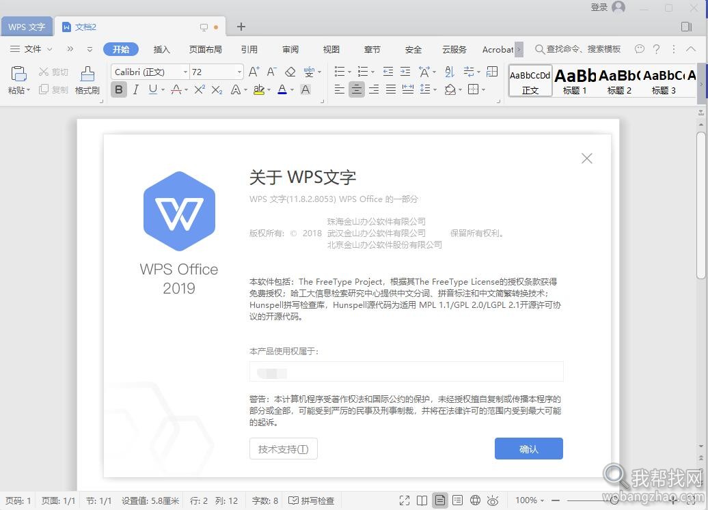Viewport: 708px width, 510px height.
Task: Apply superscript X² formatting
Action: (200, 89)
